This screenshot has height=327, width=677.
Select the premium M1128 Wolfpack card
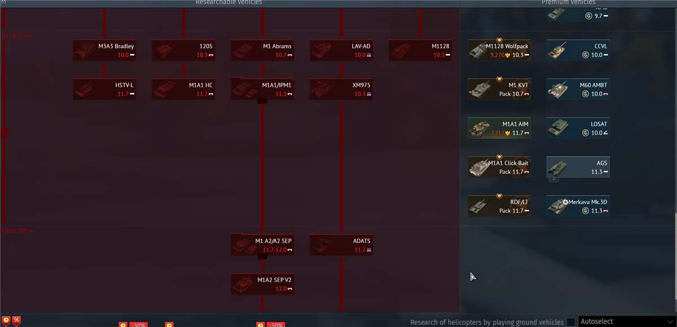(499, 50)
